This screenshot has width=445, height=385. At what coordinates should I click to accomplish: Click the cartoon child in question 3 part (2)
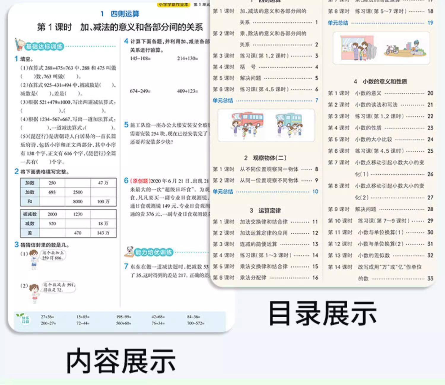[x=34, y=293]
